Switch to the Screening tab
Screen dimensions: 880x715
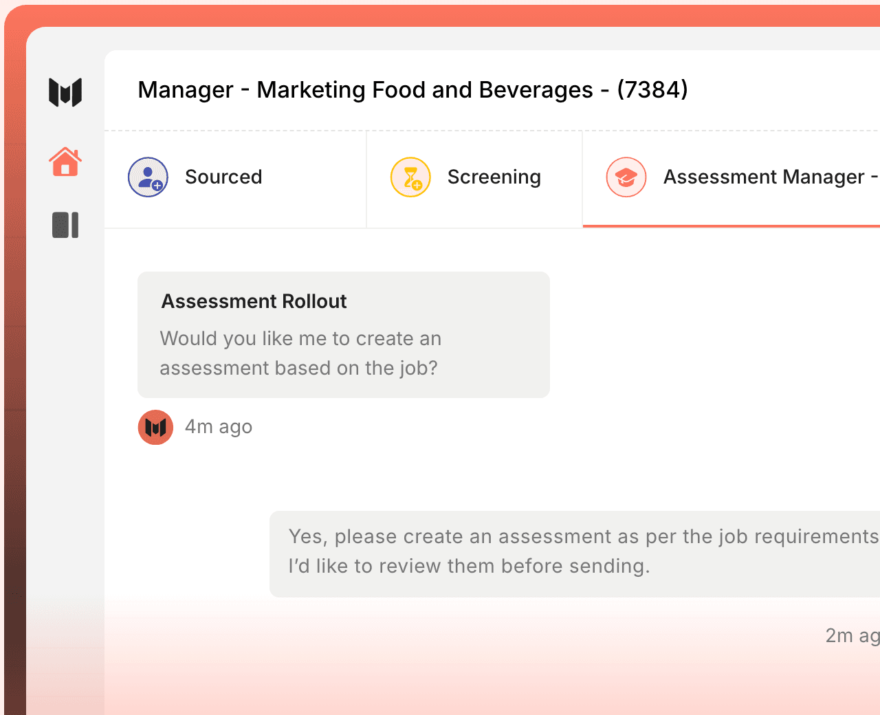tap(474, 179)
